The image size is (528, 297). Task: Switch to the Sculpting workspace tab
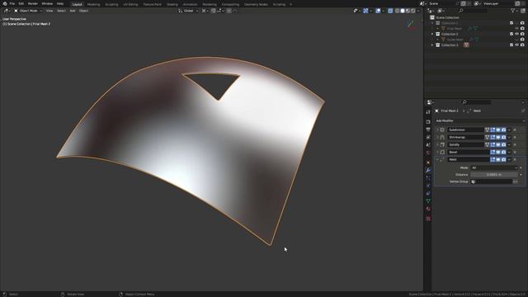point(111,4)
